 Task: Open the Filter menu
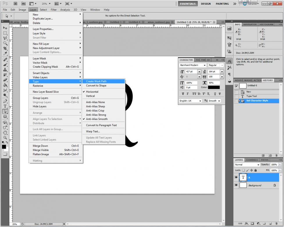coord(53,10)
